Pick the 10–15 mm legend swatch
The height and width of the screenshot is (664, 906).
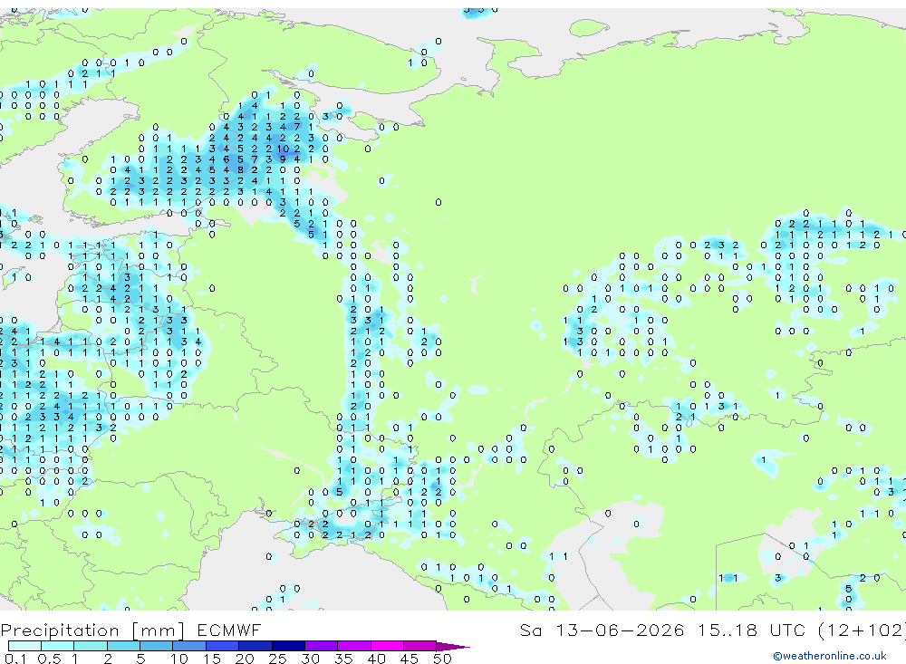point(189,646)
